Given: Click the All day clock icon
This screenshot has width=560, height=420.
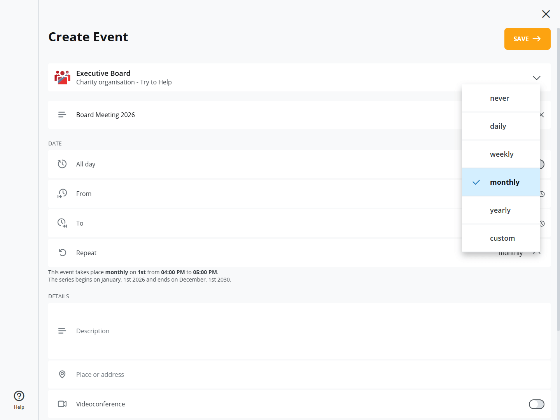Looking at the screenshot, I should (62, 164).
